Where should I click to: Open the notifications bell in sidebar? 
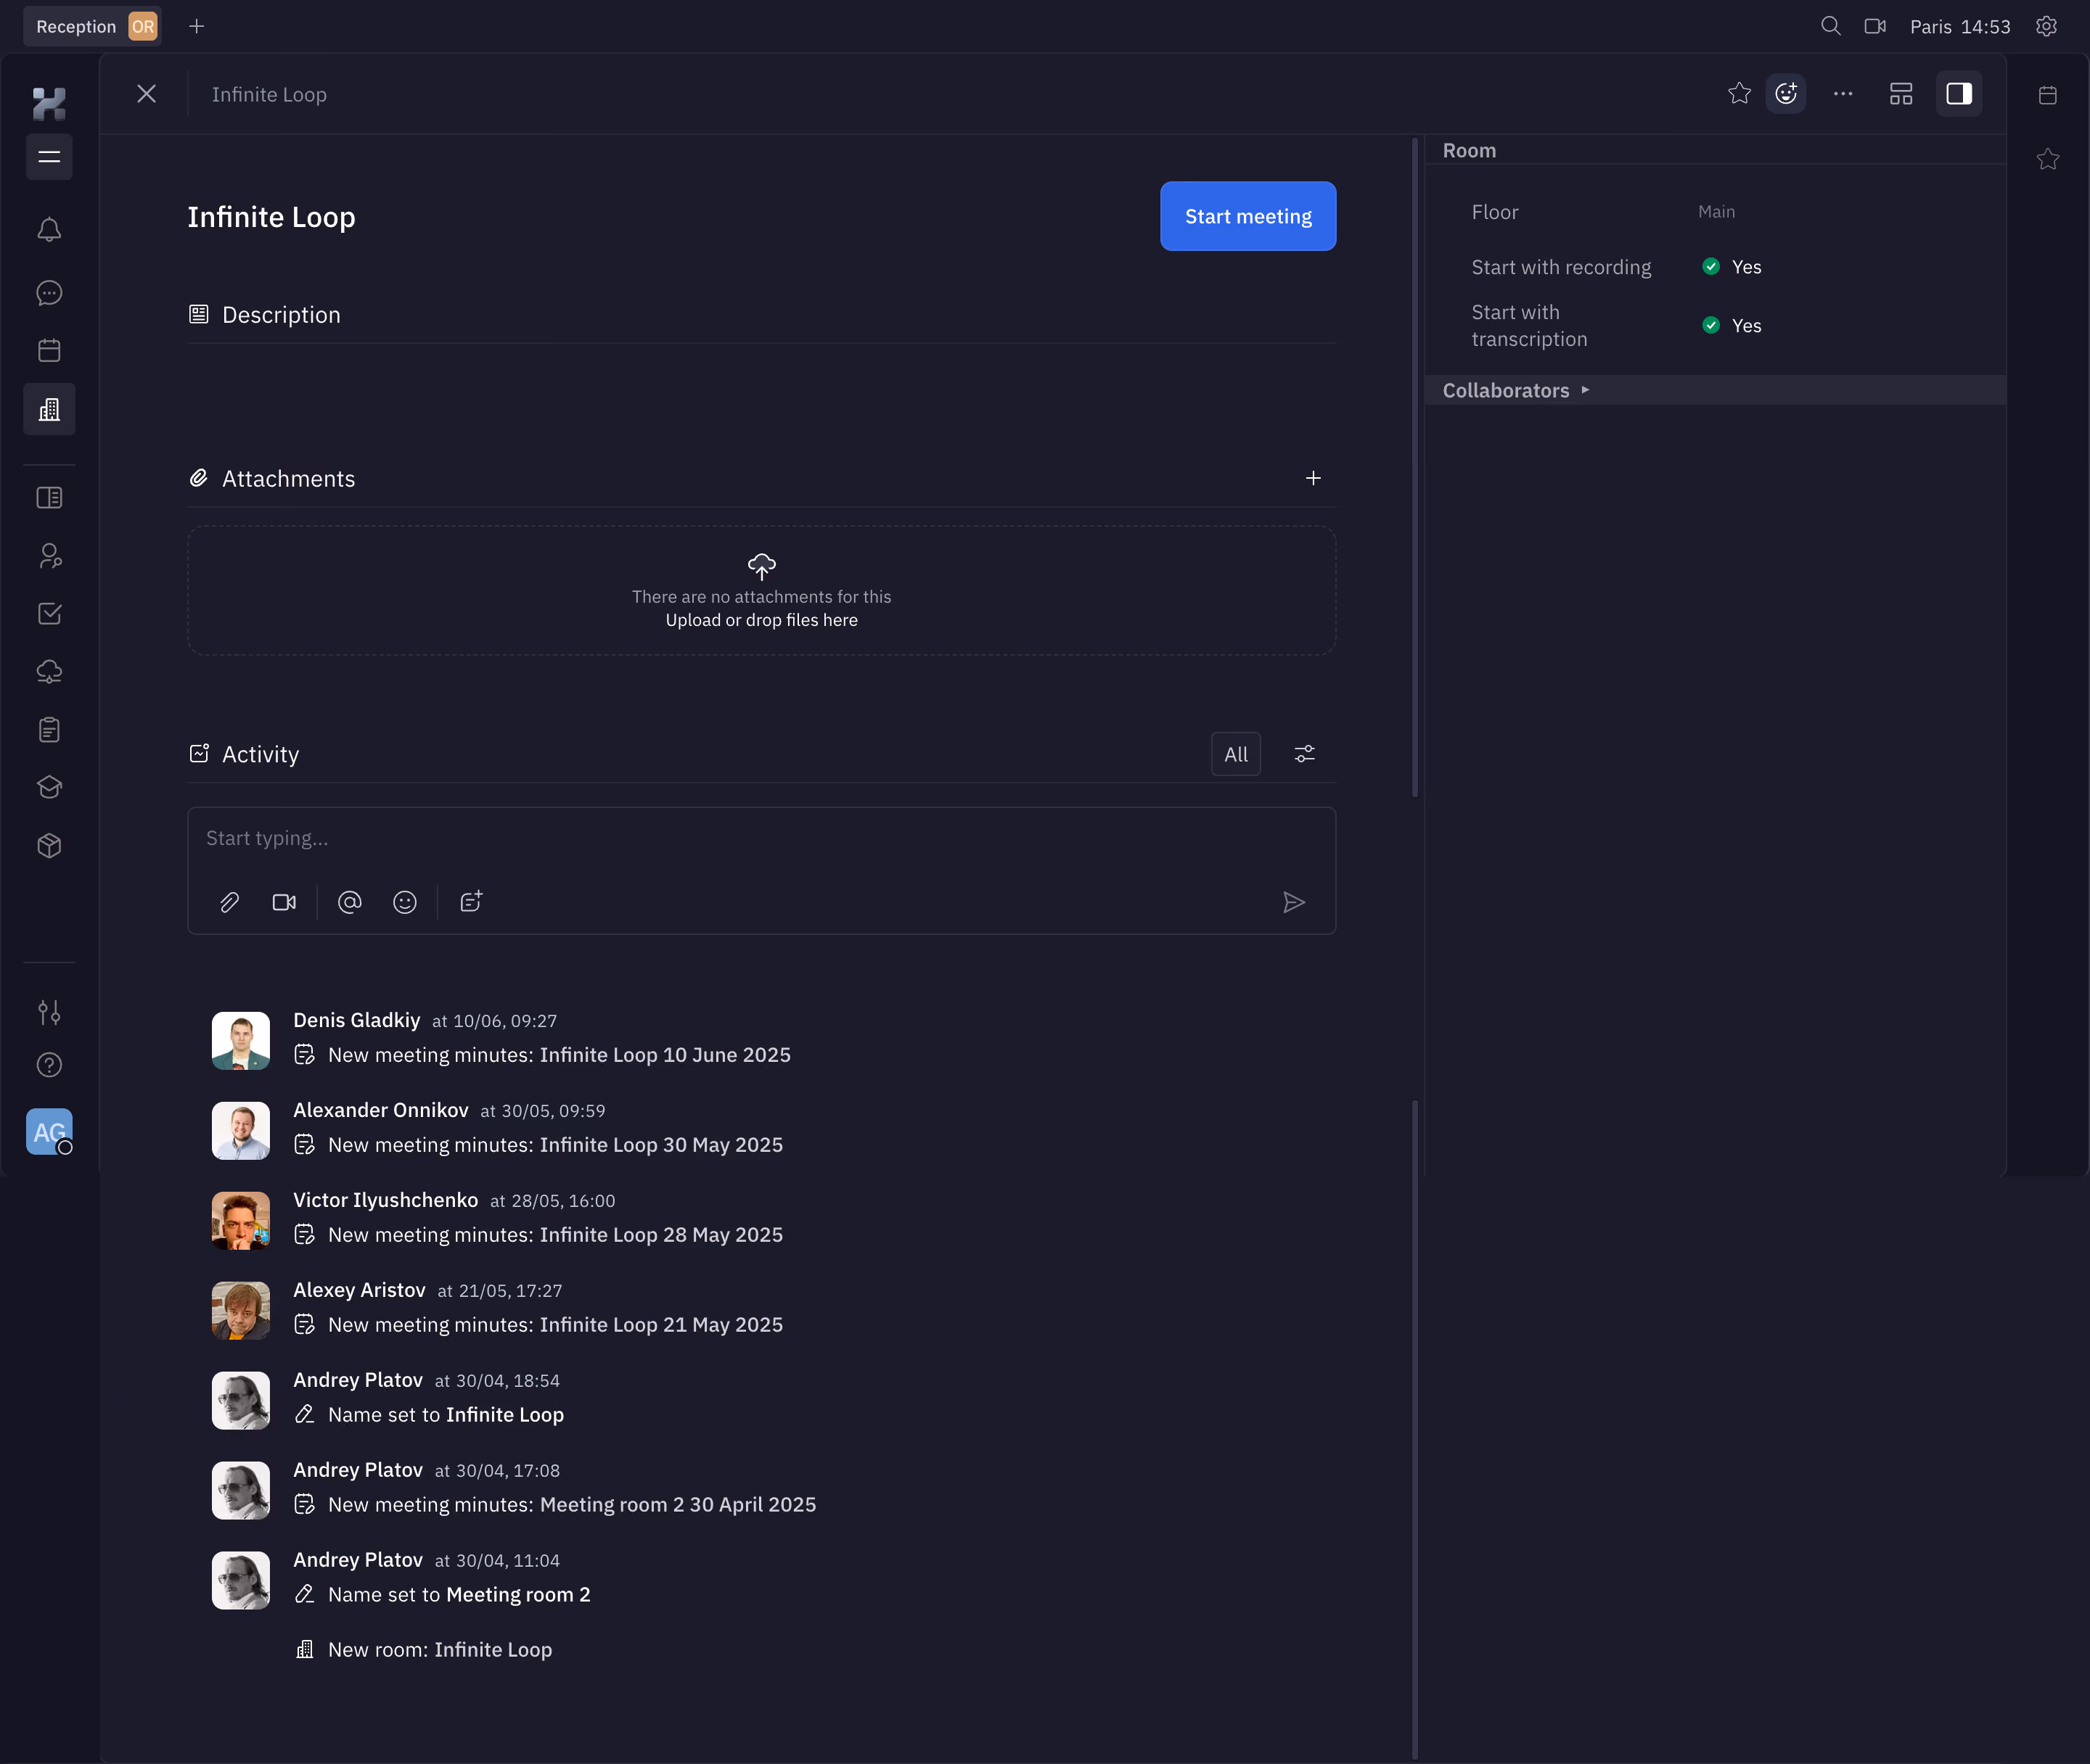pyautogui.click(x=49, y=230)
